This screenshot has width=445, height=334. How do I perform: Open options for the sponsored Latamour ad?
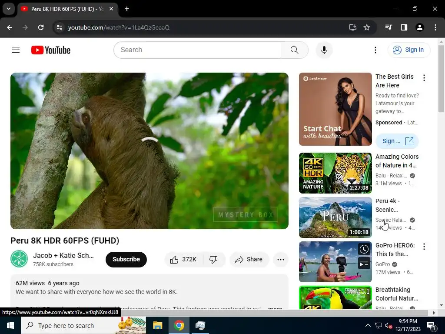[424, 78]
